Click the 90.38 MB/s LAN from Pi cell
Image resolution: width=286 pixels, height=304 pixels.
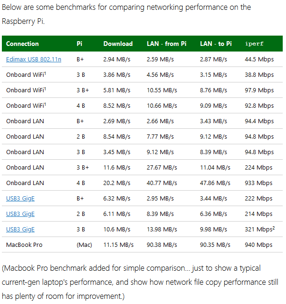[162, 245]
